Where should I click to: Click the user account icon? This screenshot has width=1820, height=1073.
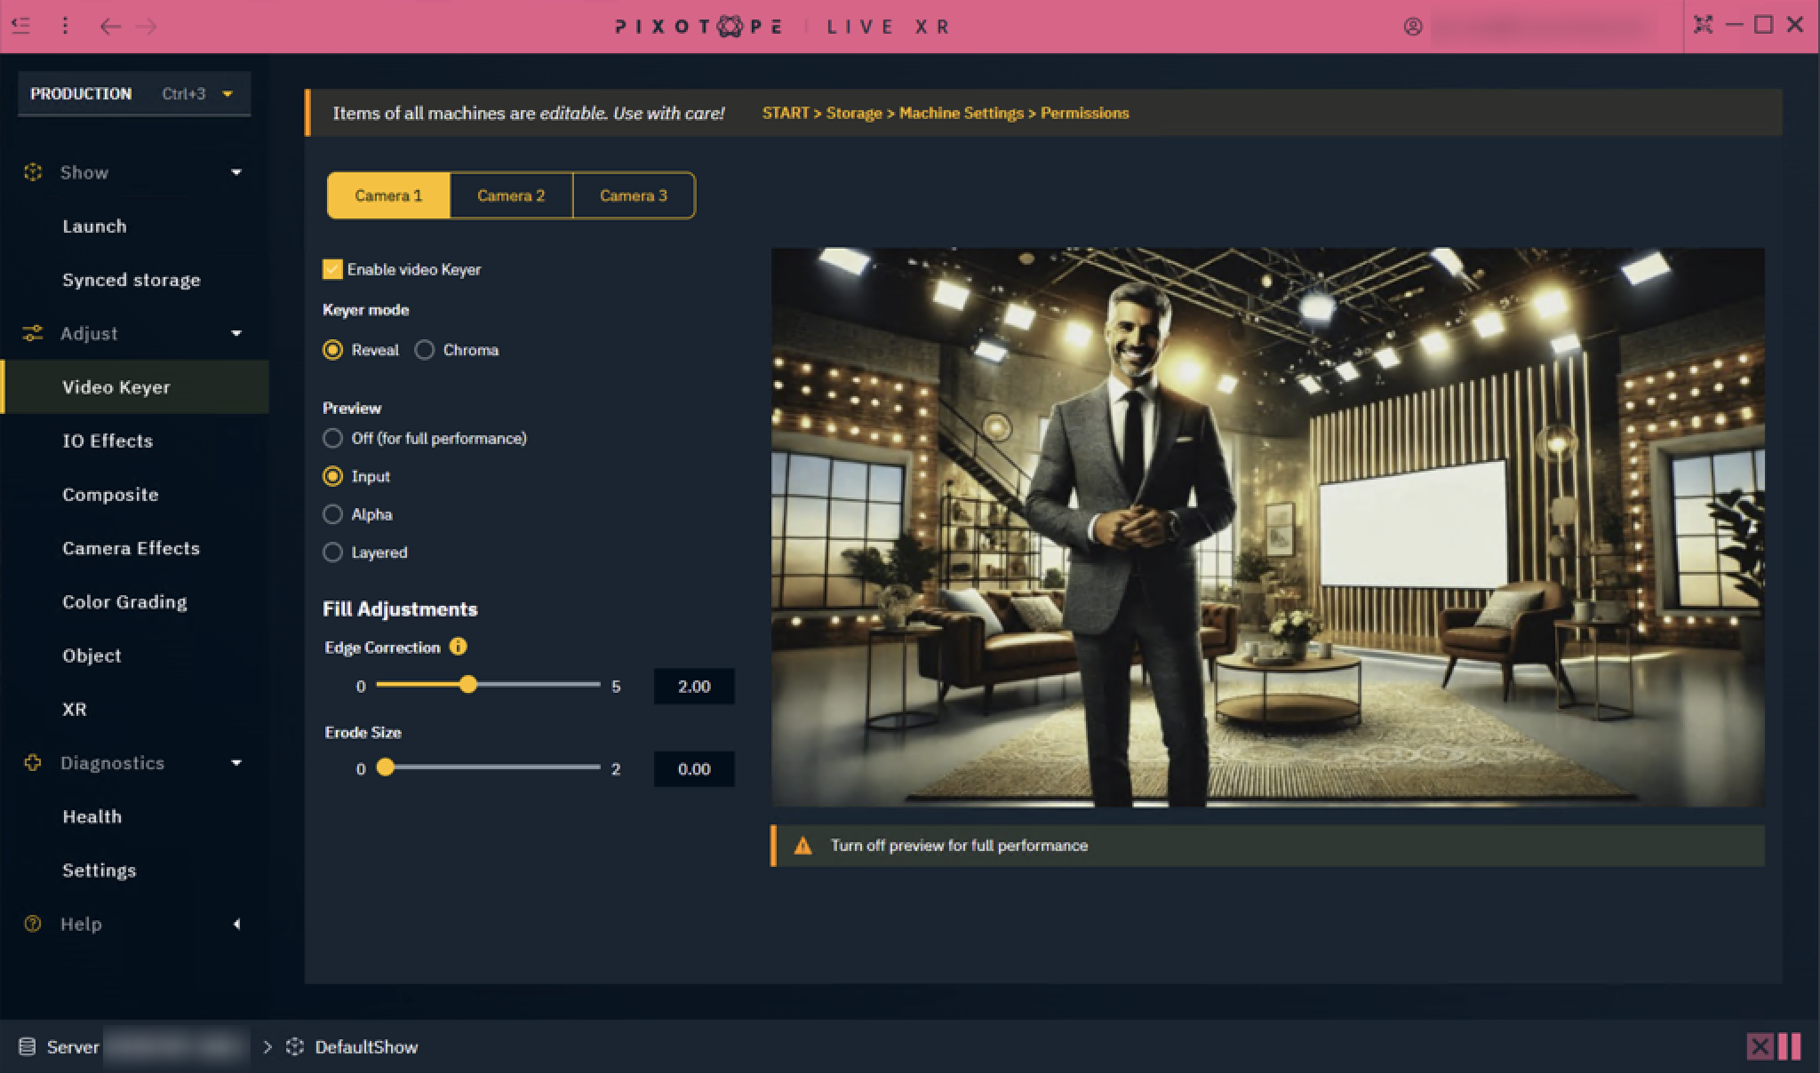tap(1413, 27)
